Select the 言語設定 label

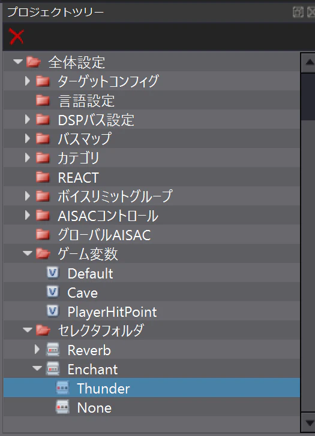(86, 101)
